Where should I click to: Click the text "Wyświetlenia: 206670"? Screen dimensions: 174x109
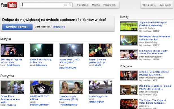coord(149,31)
